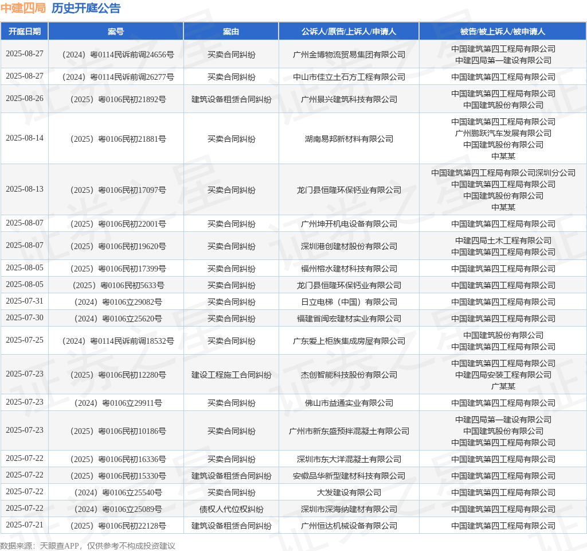The image size is (587, 551).
Task: Click defendant 中国建筑第四工程局有限公司深圳分公司
Action: 503,173
